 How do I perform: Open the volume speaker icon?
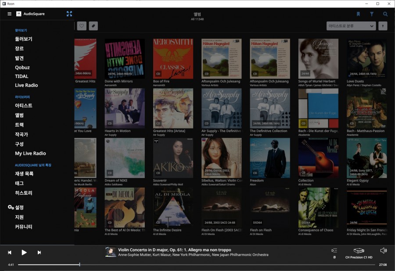click(383, 250)
